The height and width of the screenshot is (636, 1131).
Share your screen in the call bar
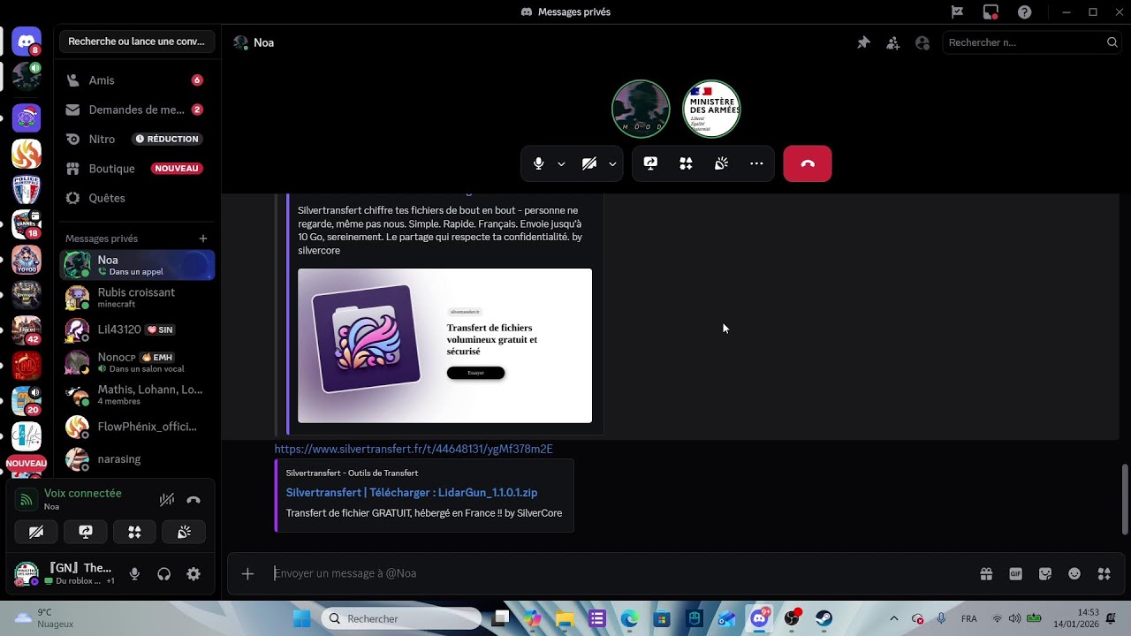pos(650,163)
